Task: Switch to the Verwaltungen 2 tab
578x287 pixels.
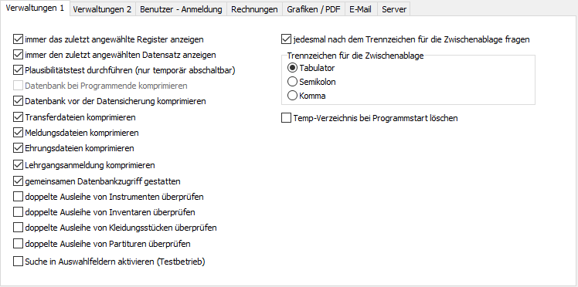Action: pyautogui.click(x=102, y=9)
